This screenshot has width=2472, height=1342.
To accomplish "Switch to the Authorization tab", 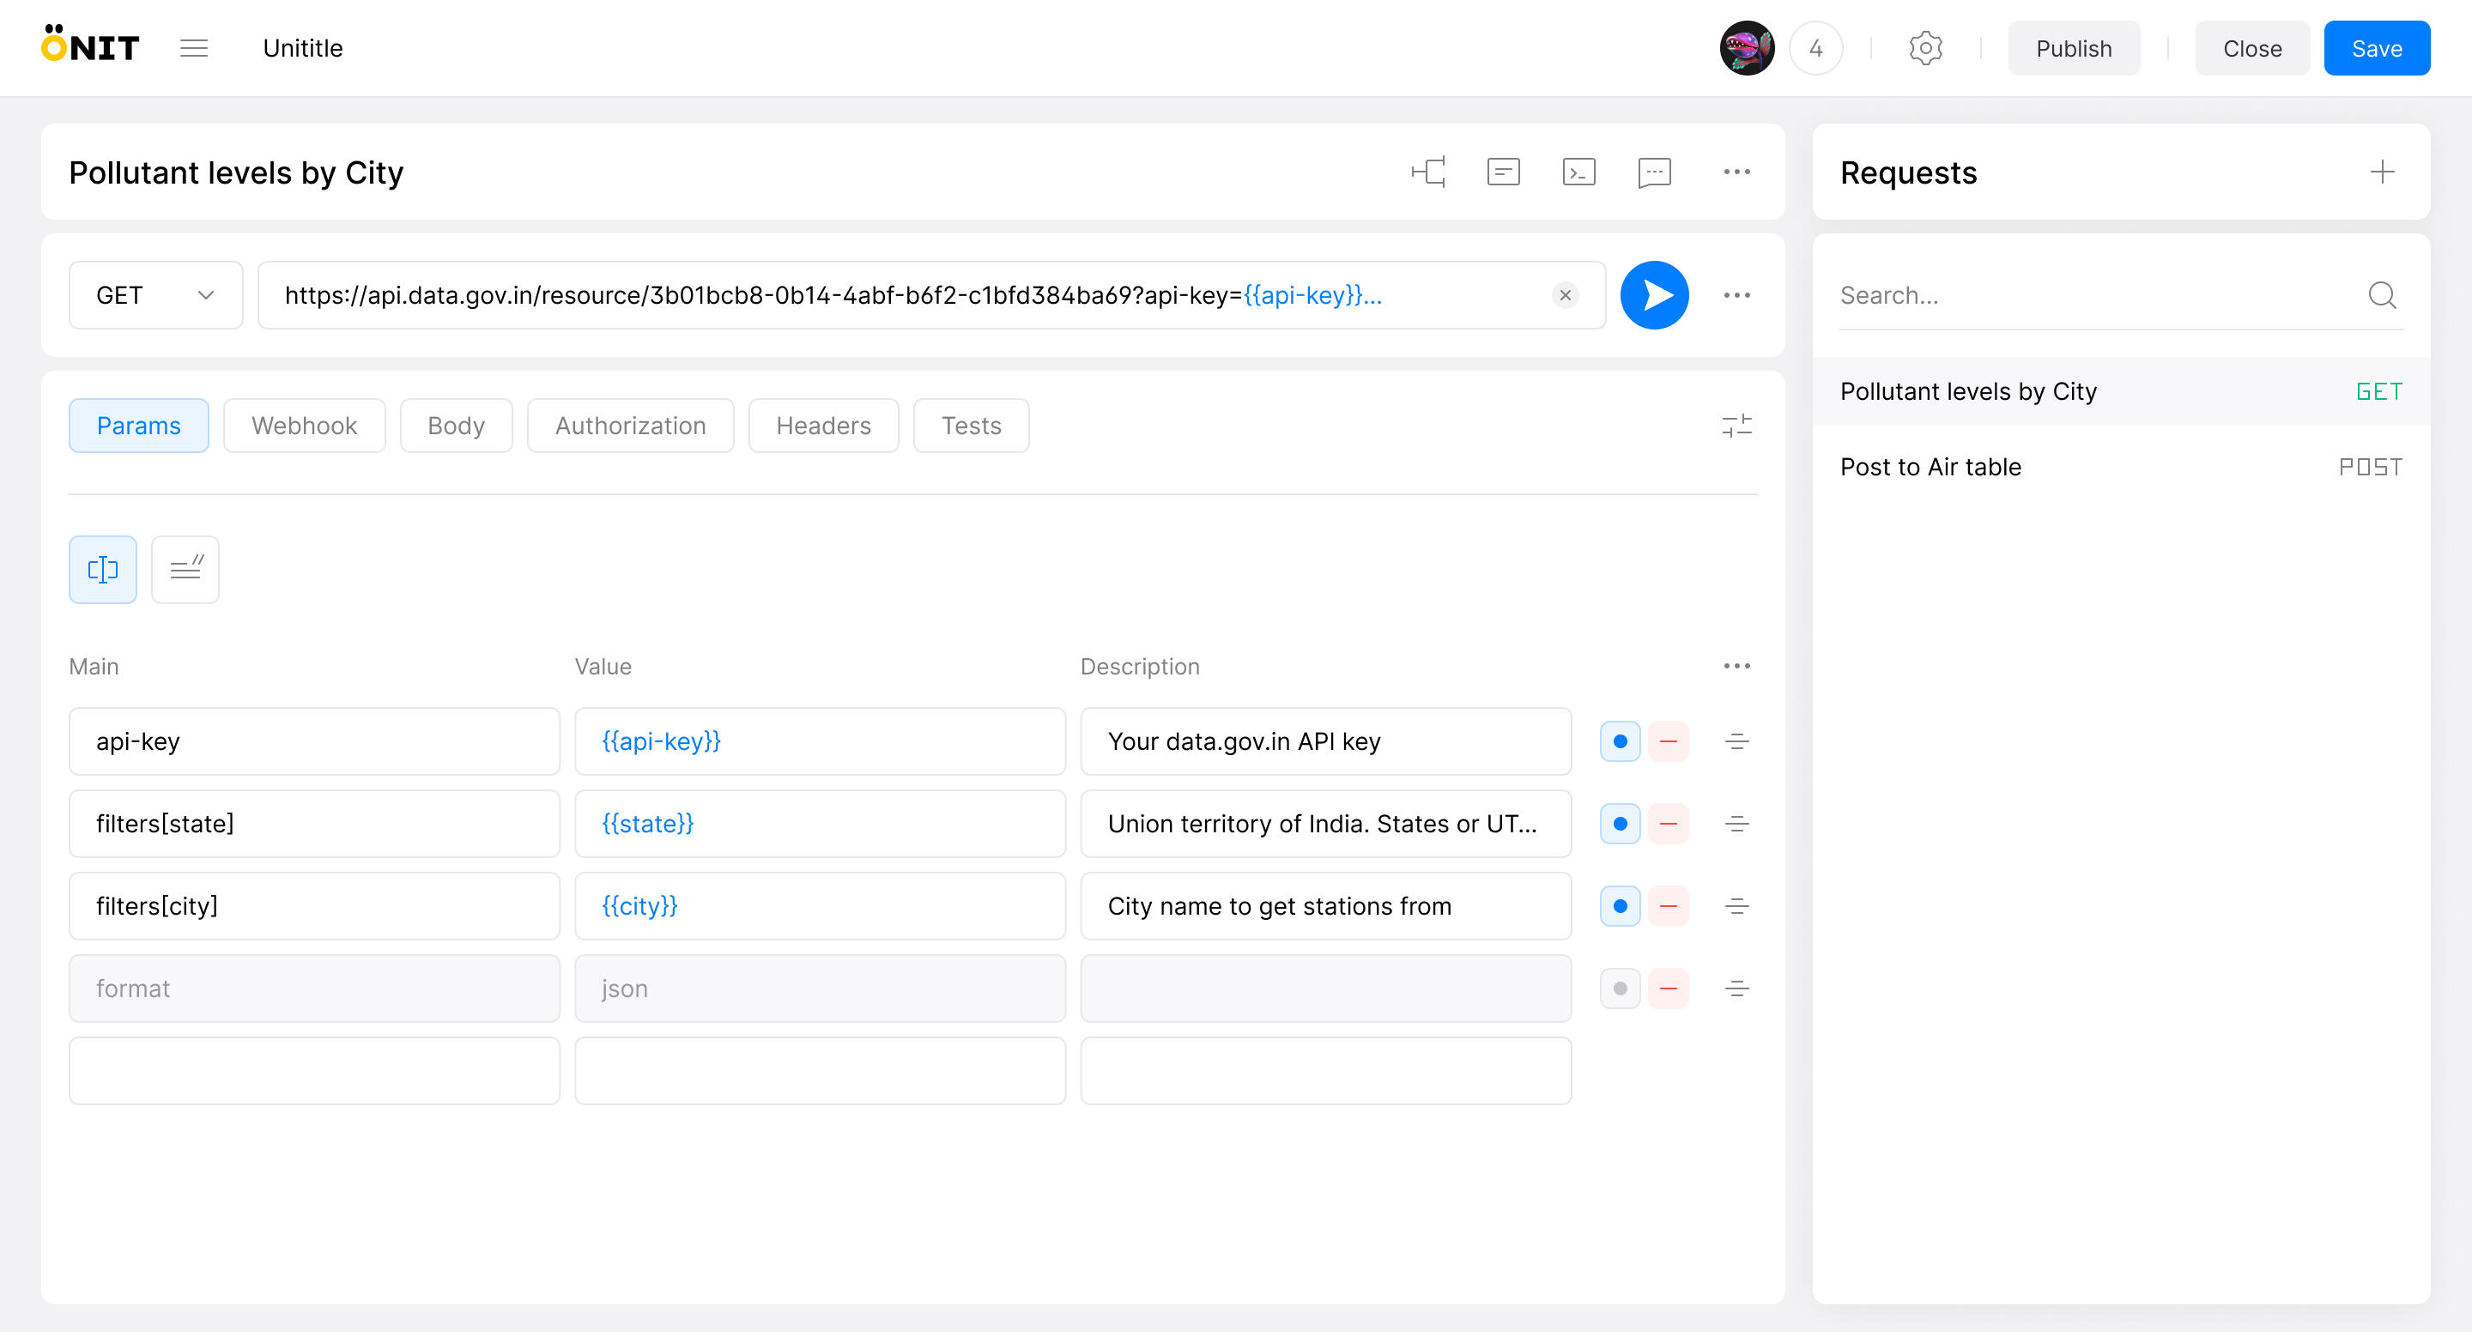I will pos(631,426).
